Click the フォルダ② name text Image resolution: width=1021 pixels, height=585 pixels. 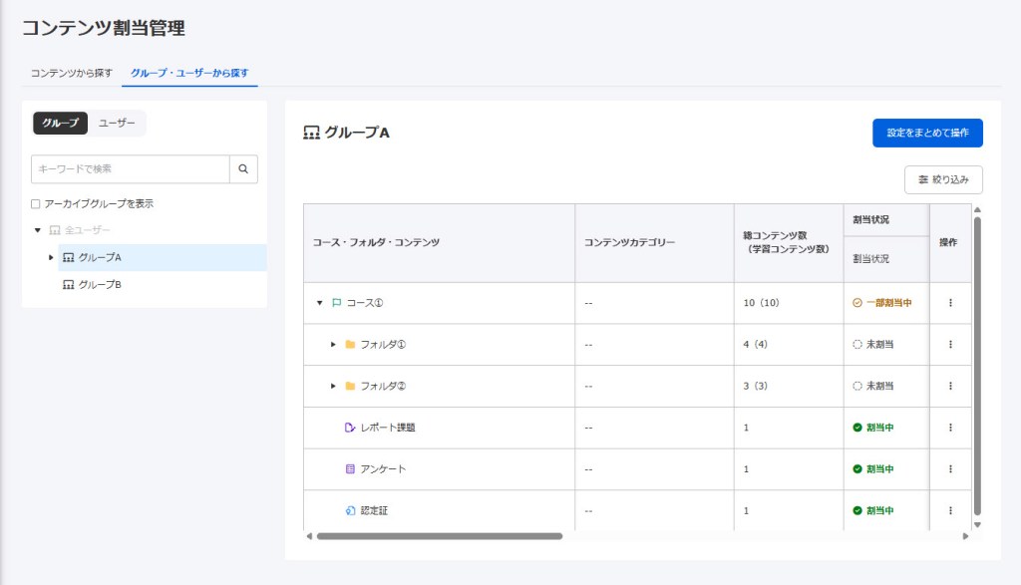pyautogui.click(x=383, y=386)
